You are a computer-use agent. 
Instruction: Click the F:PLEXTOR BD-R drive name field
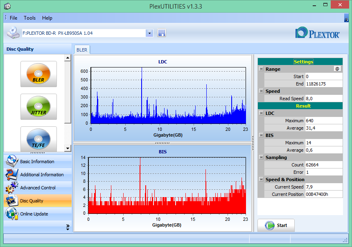pos(84,33)
